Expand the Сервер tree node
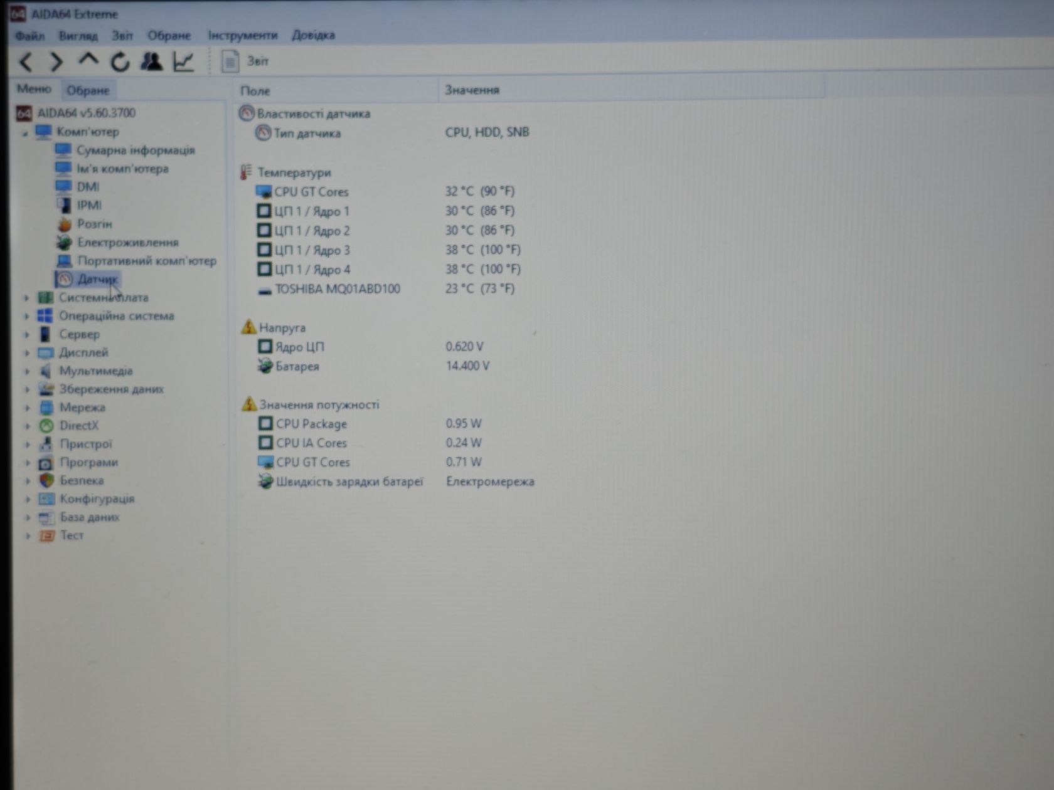Screen dimensions: 1054x790 27,335
